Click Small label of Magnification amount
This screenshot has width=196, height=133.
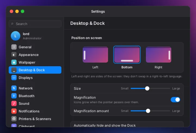click(125, 111)
